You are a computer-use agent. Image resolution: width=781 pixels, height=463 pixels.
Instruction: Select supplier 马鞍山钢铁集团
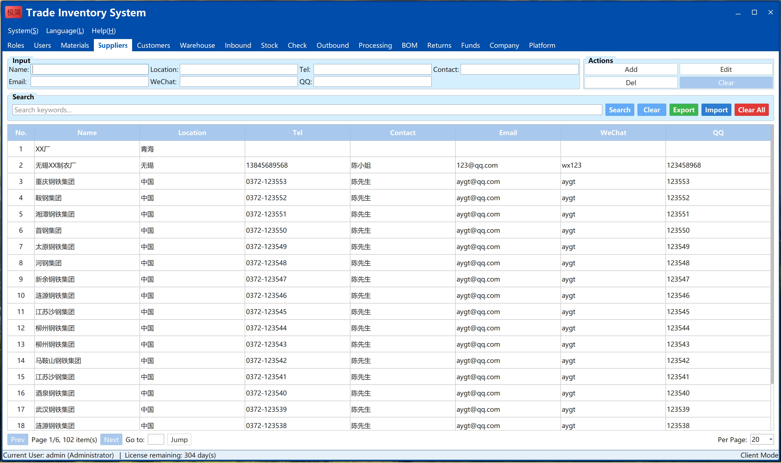pyautogui.click(x=389, y=360)
